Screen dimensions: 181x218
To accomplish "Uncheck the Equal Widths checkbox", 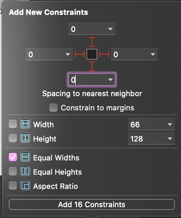I will (x=13, y=157).
